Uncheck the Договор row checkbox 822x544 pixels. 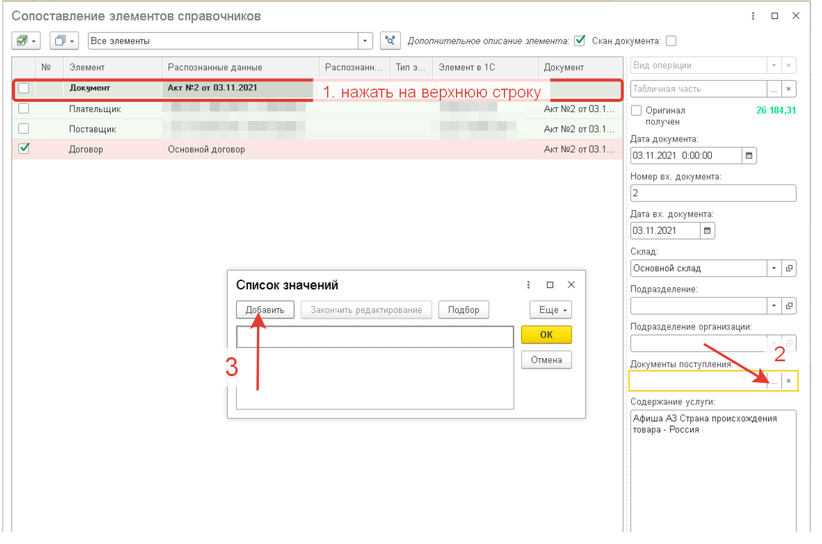24,148
